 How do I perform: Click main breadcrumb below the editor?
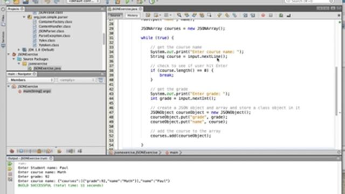coord(174,153)
